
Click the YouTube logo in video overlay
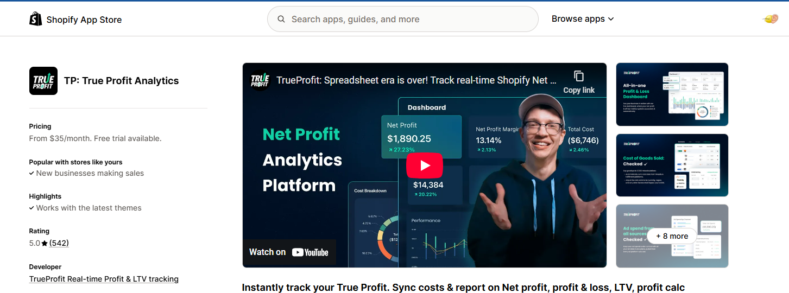click(310, 252)
